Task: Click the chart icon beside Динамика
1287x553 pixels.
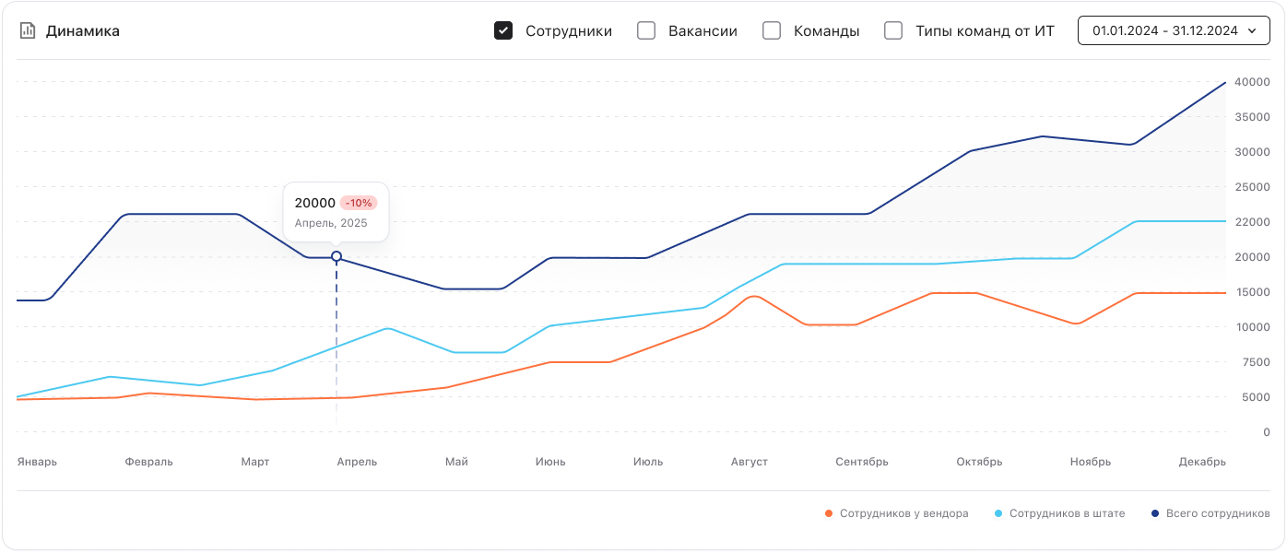Action: [28, 30]
